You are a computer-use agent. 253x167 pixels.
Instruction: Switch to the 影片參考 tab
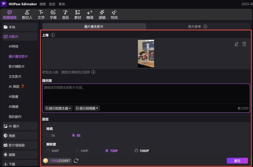pyautogui.click(x=195, y=26)
